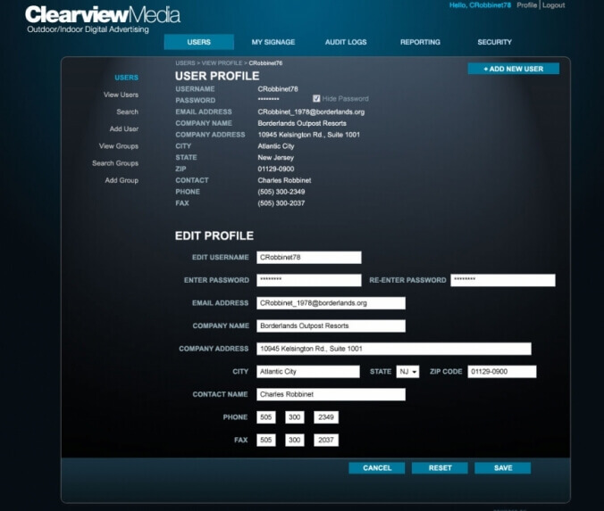Go to the Reporting tab
Screen dimensions: 604x511
click(420, 42)
